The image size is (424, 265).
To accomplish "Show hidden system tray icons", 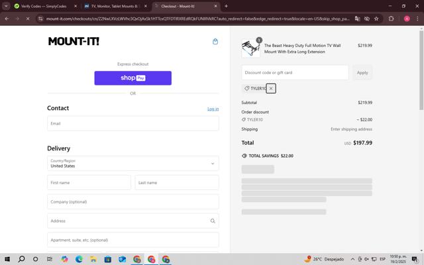I will [x=352, y=259].
